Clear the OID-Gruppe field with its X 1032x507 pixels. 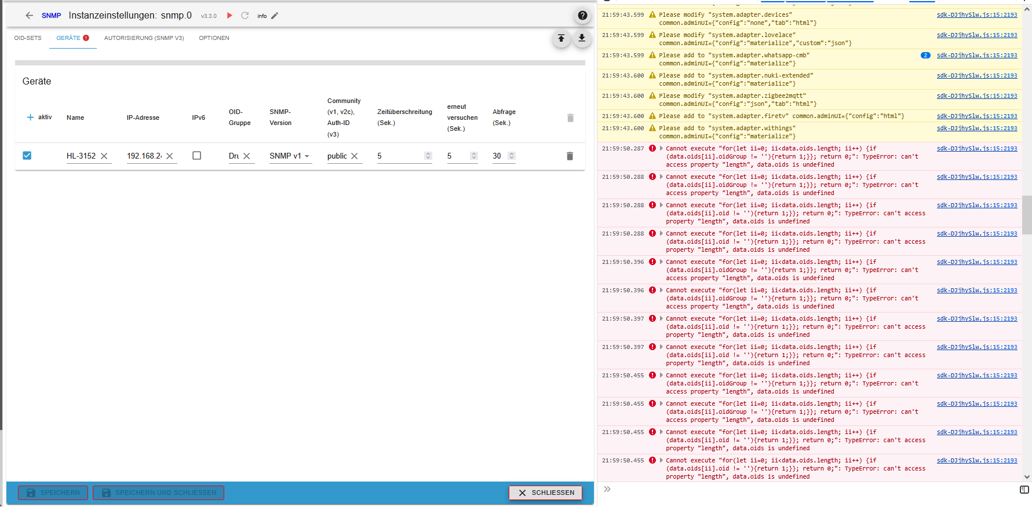tap(247, 156)
